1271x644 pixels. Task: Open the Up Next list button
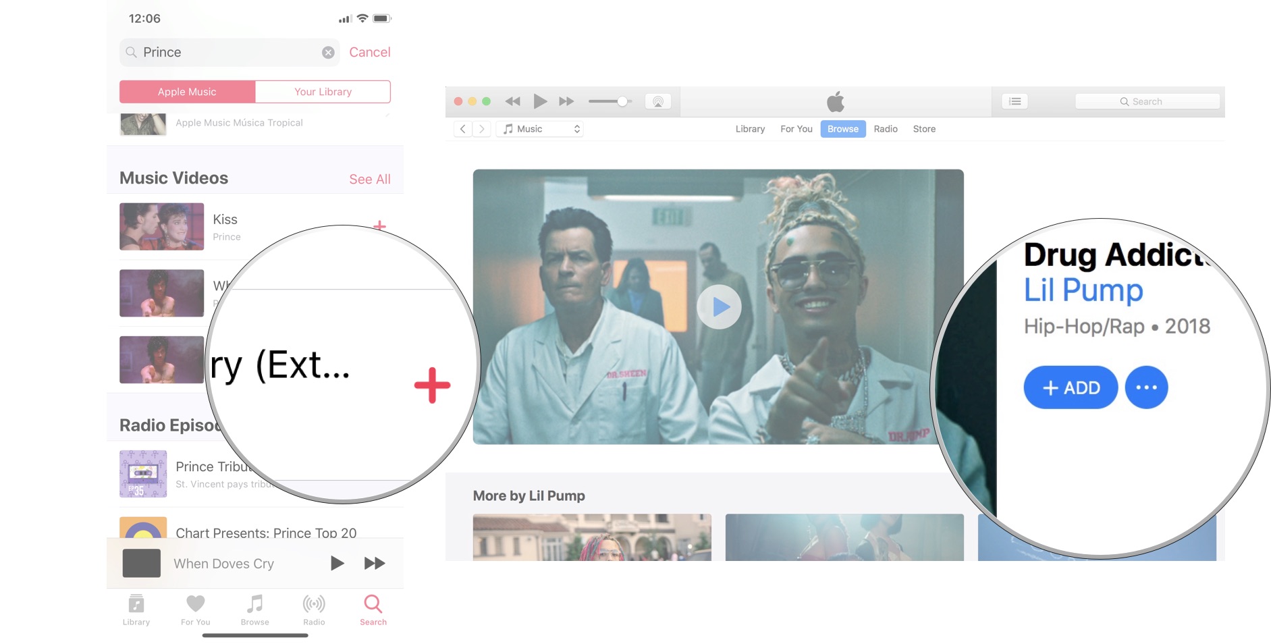[1015, 101]
